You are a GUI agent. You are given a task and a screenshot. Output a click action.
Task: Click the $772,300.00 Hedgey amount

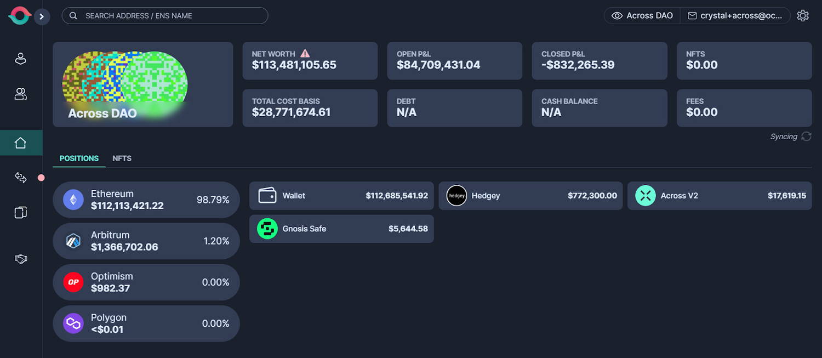[x=592, y=196]
